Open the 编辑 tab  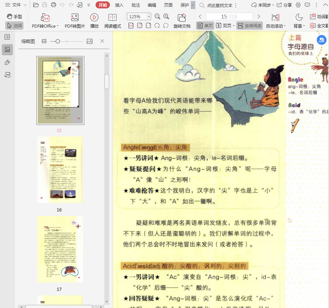click(x=152, y=5)
